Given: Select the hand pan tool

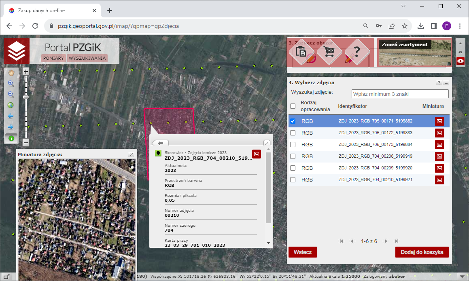Looking at the screenshot, I should tap(11, 73).
